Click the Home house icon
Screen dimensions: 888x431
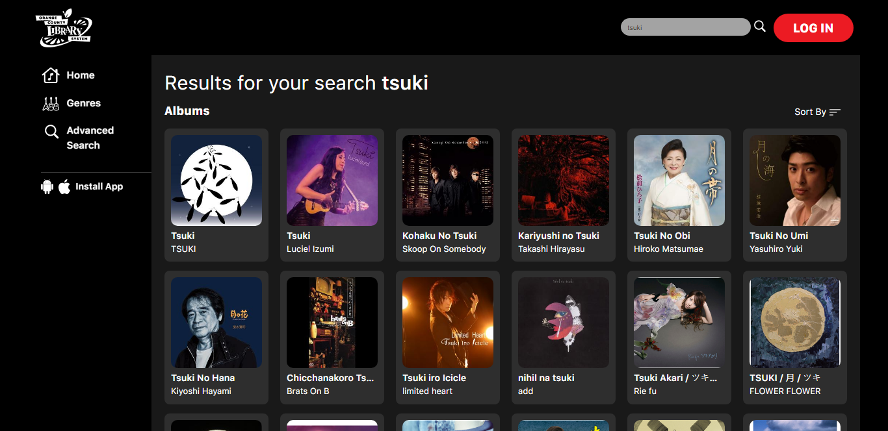tap(51, 75)
